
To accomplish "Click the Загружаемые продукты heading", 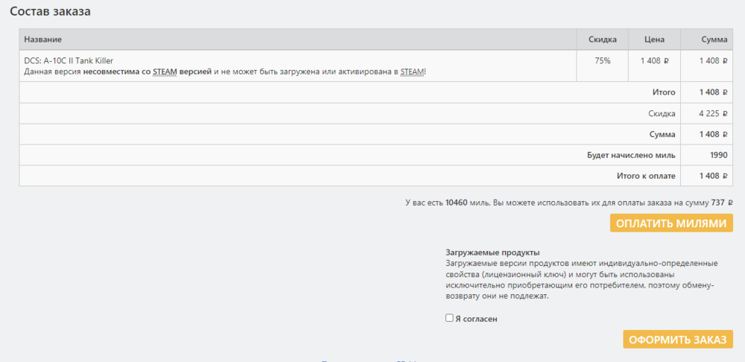I will [492, 253].
